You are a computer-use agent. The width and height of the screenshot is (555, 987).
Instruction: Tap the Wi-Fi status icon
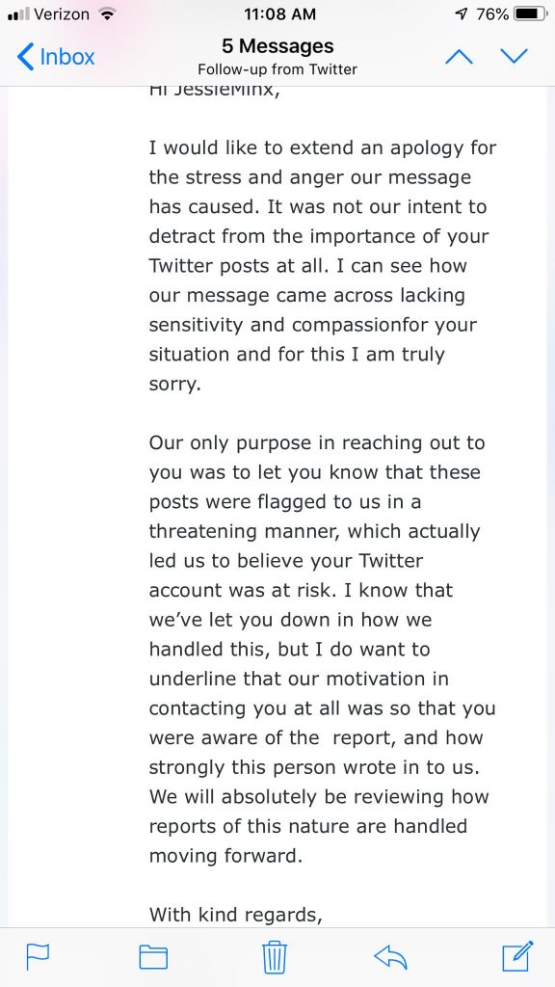(x=108, y=13)
